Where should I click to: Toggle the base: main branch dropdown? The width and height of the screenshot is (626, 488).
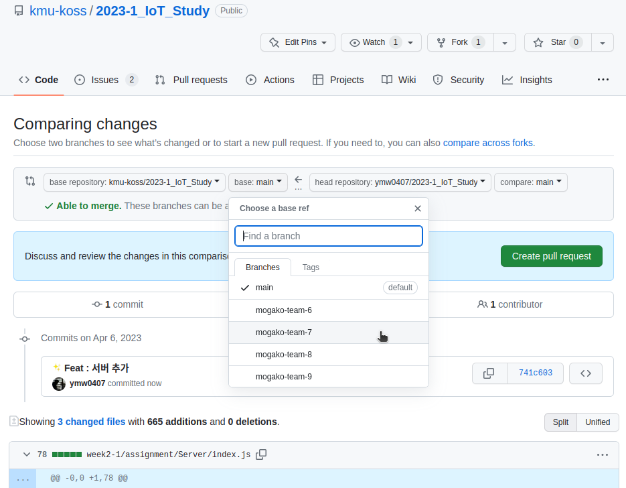click(x=258, y=182)
